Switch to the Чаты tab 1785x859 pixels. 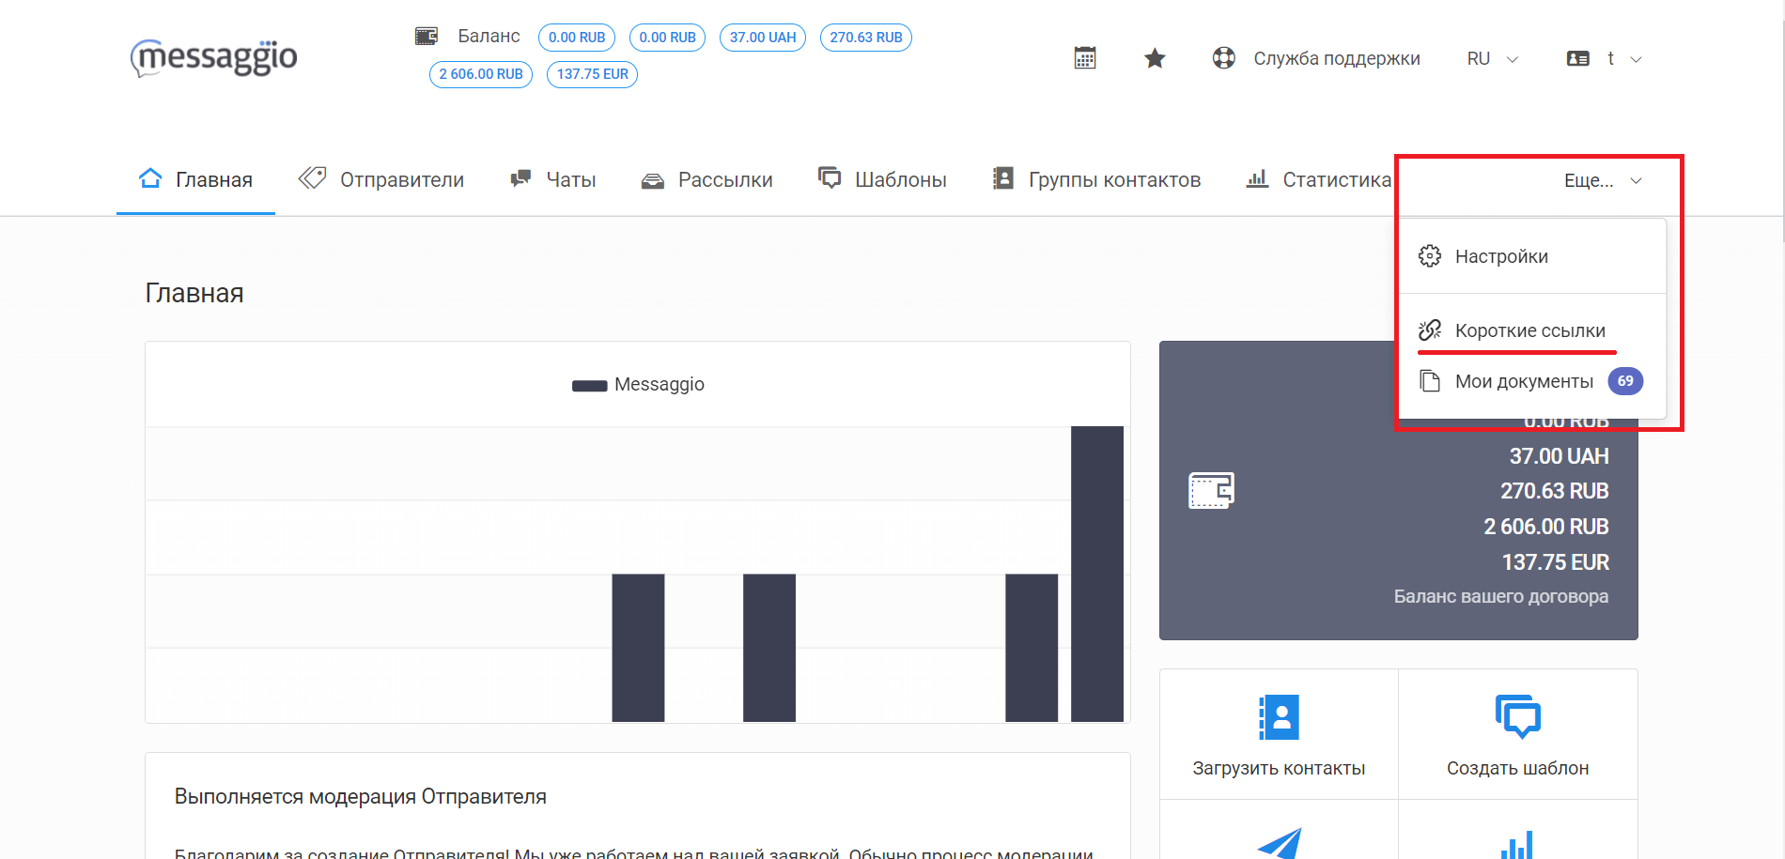point(552,179)
